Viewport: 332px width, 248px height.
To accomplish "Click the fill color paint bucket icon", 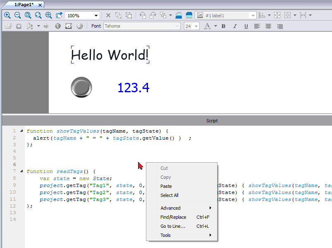I will pos(29,26).
